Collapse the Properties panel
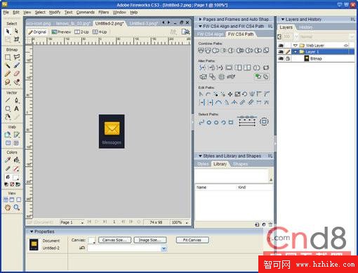This screenshot has height=273, width=358. click(32, 232)
